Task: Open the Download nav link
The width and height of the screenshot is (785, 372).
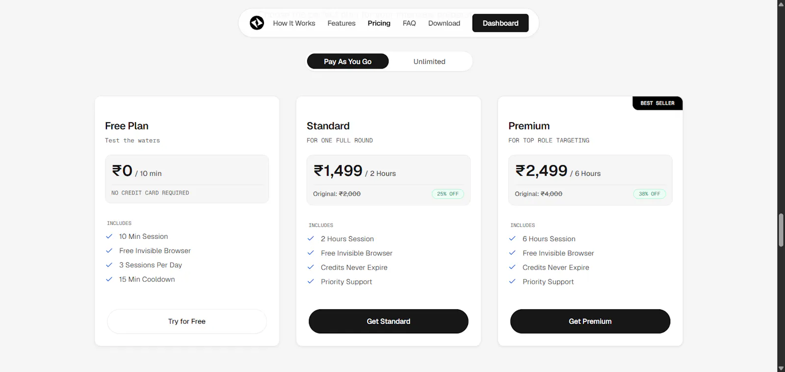Action: [x=444, y=23]
